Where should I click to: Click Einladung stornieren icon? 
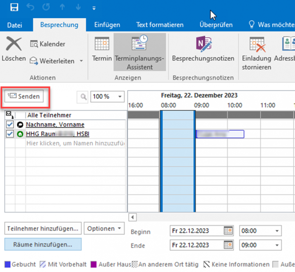257,45
